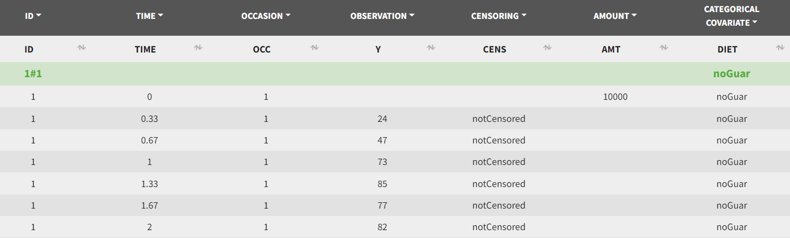Expand the OCCASION type dropdown
This screenshot has width=790, height=238.
pos(266,16)
